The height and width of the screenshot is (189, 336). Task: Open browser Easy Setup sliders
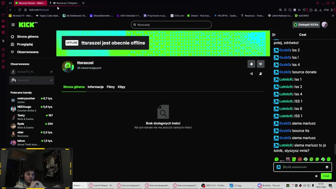click(332, 10)
